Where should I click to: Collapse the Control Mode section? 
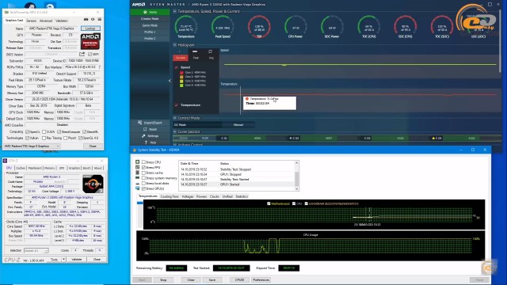coord(175,118)
